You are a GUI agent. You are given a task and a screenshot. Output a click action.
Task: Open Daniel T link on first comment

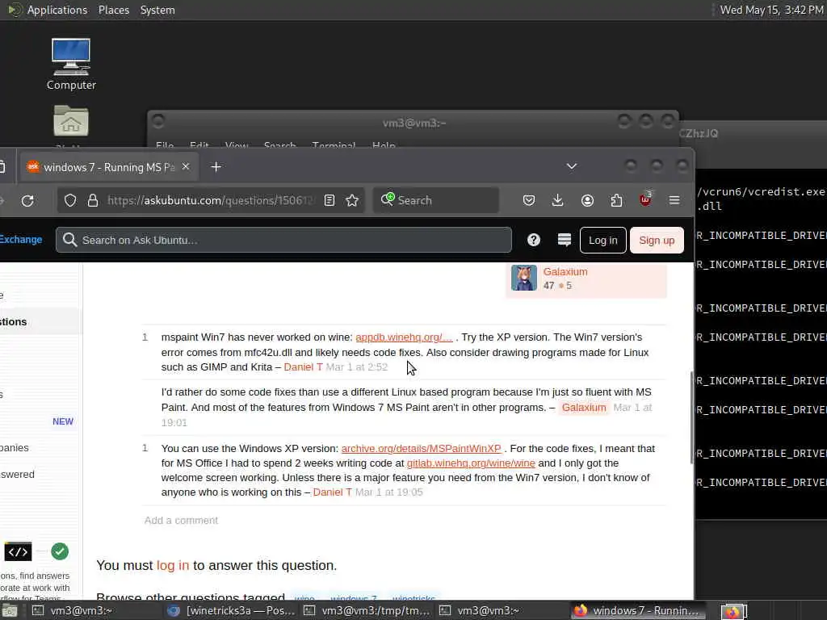pyautogui.click(x=304, y=367)
